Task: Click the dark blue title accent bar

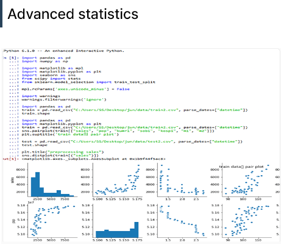Action: point(1,13)
